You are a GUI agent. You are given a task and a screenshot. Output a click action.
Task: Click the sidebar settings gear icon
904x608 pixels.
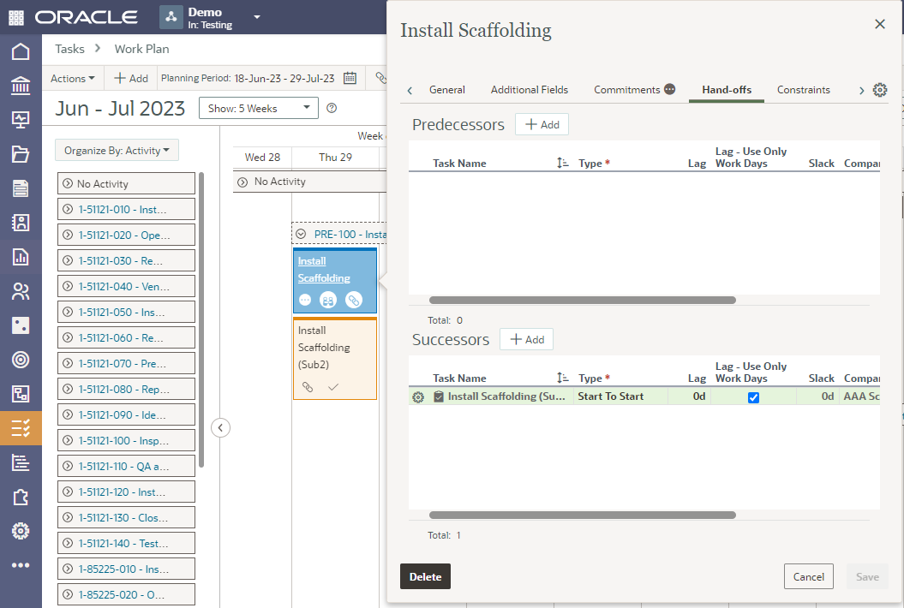pos(21,531)
